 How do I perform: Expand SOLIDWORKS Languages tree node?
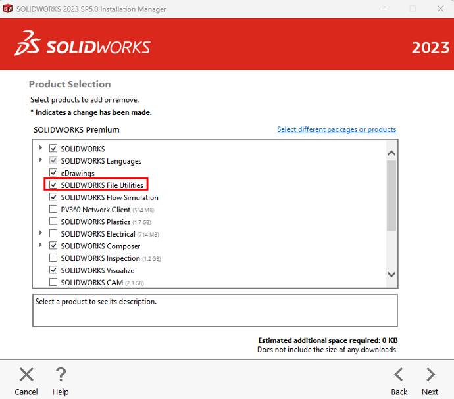(x=41, y=160)
